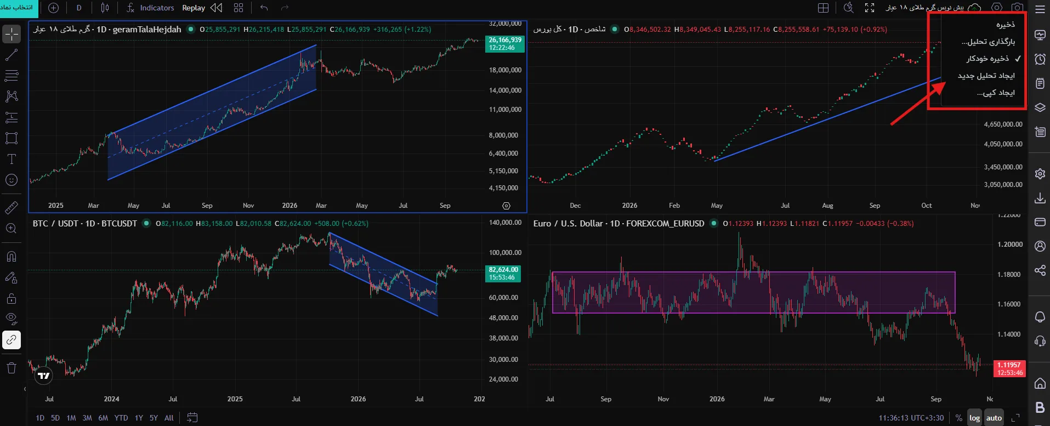This screenshot has height=426, width=1050.
Task: Open the user profile icon
Action: [1040, 246]
